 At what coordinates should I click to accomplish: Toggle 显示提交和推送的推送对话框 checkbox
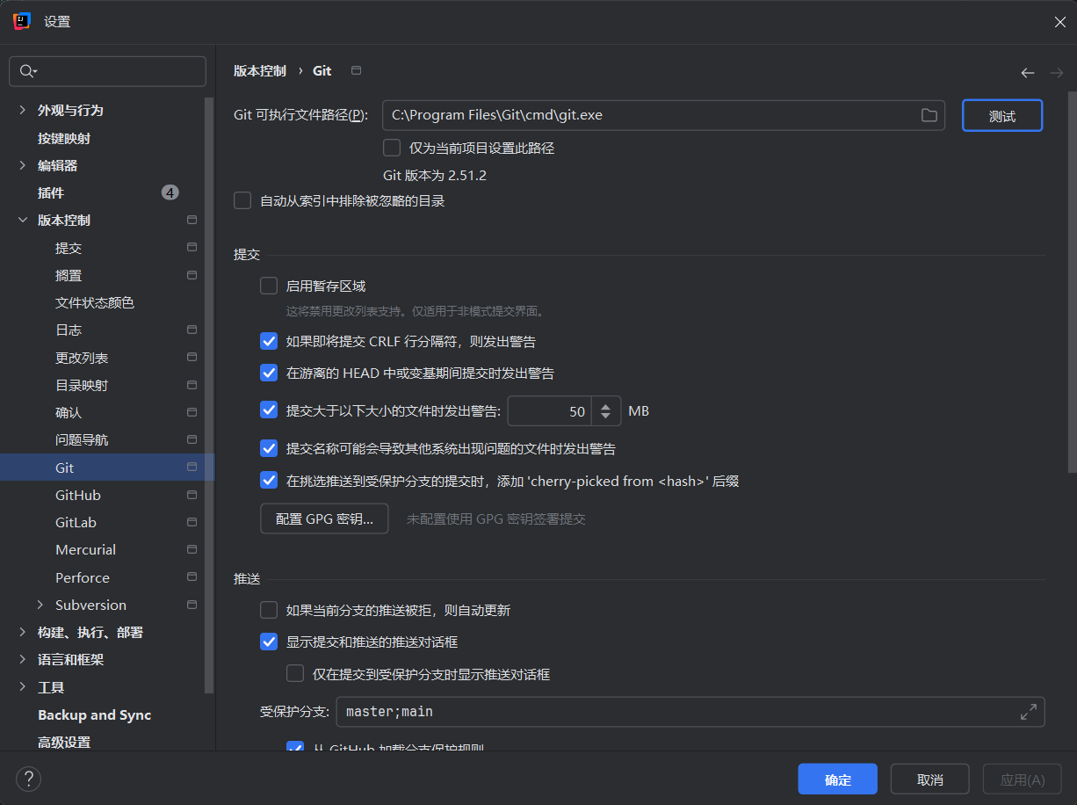[269, 642]
